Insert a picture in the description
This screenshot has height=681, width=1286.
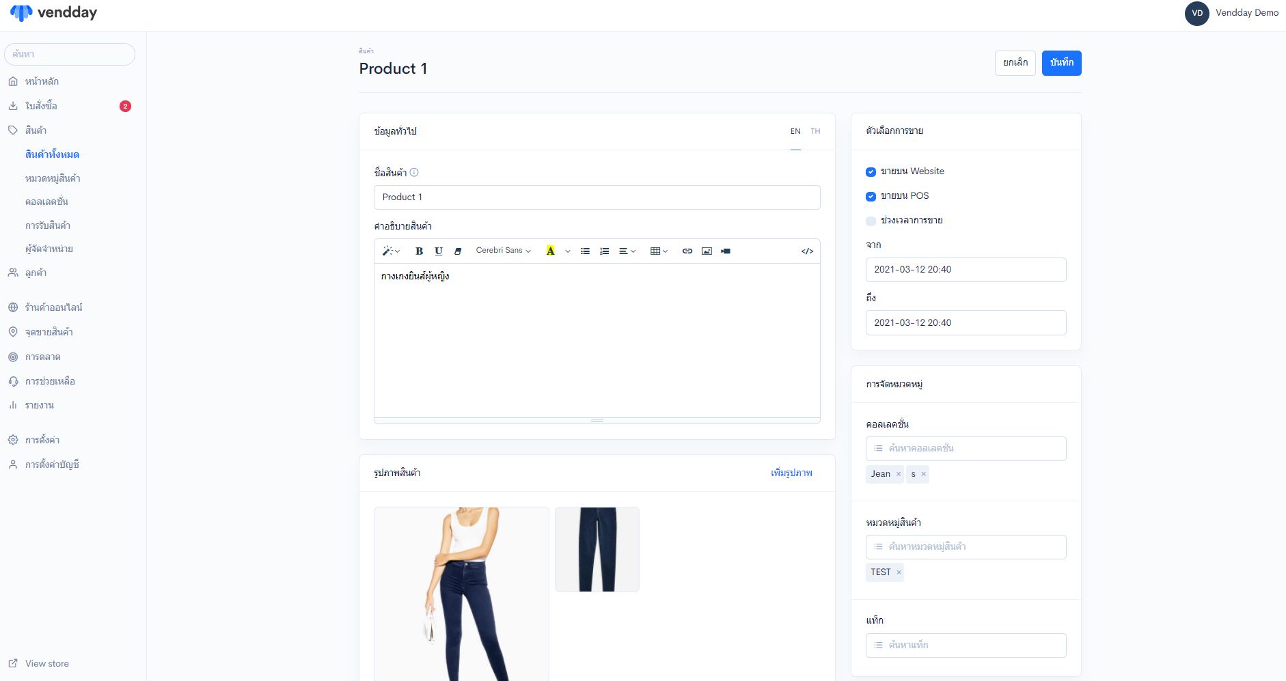pos(707,251)
